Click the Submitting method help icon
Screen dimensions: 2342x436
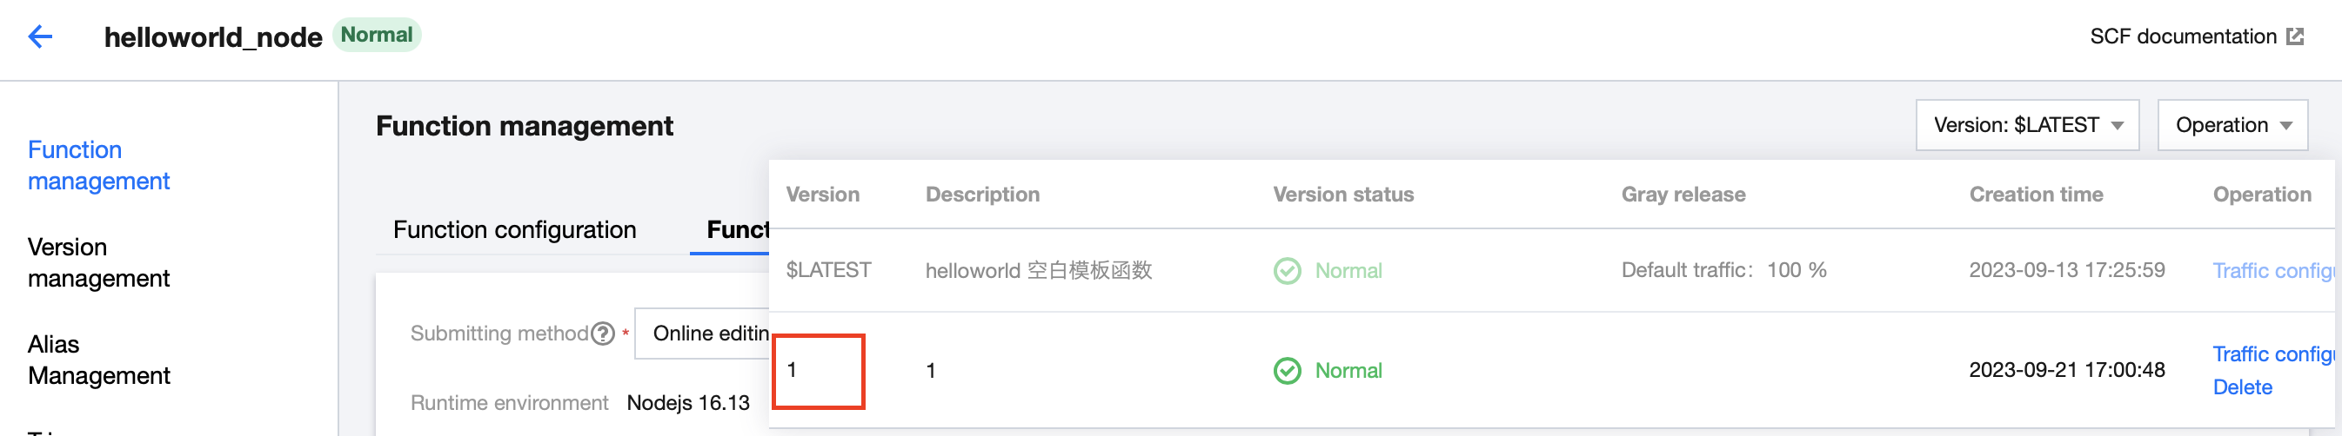(x=603, y=334)
